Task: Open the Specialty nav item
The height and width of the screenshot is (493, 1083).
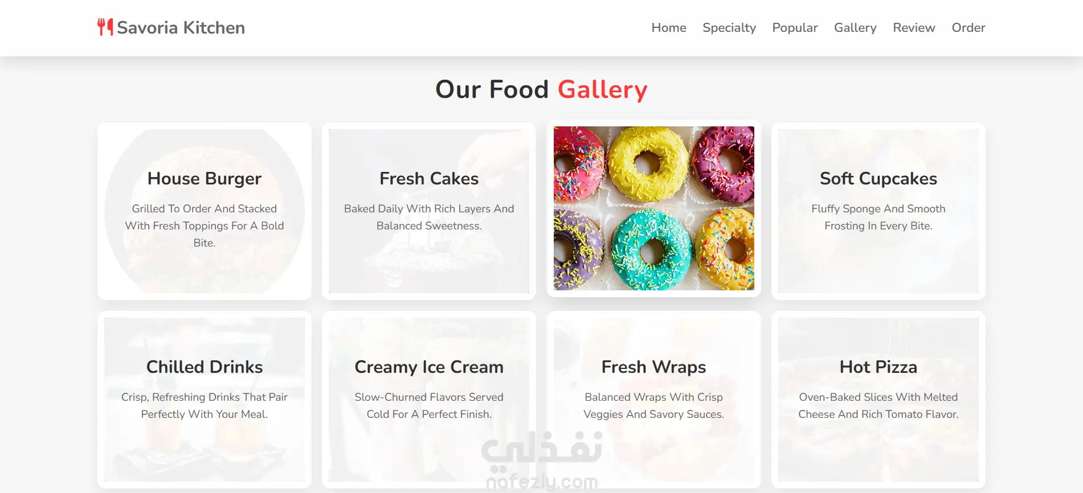Action: 729,27
